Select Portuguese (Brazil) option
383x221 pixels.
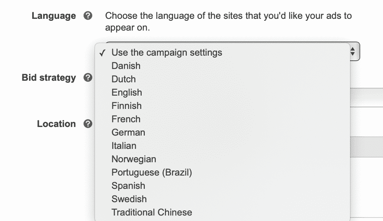pyautogui.click(x=223, y=172)
